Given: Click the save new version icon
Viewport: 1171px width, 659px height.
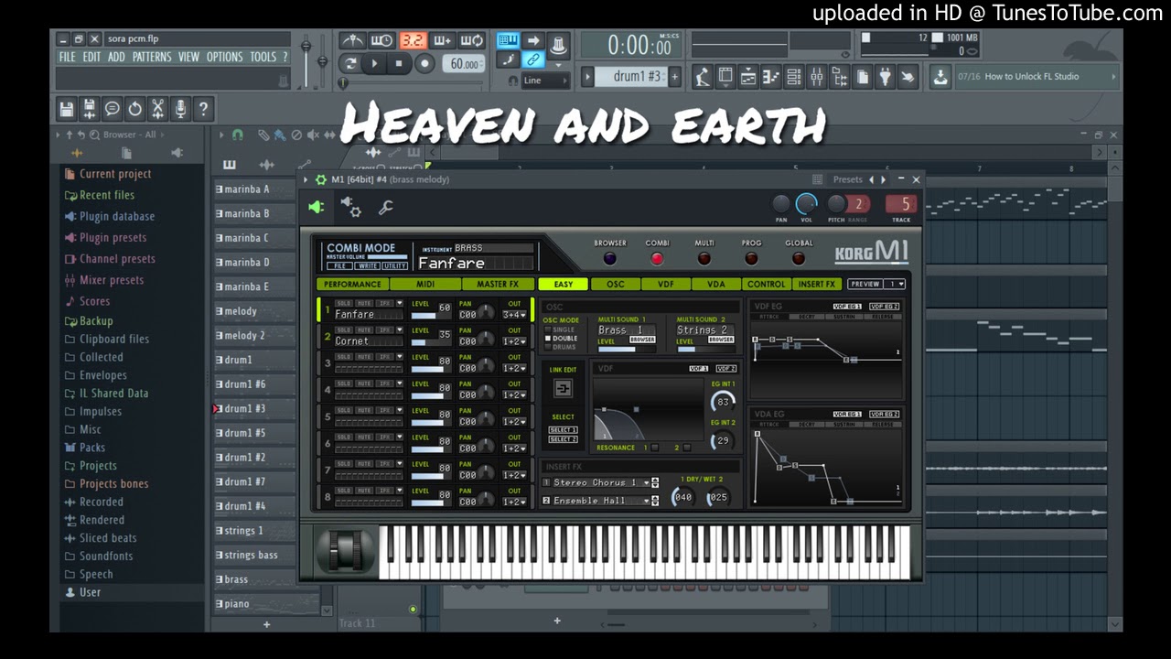Looking at the screenshot, I should pyautogui.click(x=89, y=109).
